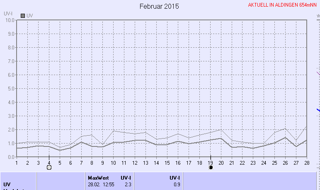
Task: Click the 2.3 maximum UV-I value
Action: coord(128,184)
